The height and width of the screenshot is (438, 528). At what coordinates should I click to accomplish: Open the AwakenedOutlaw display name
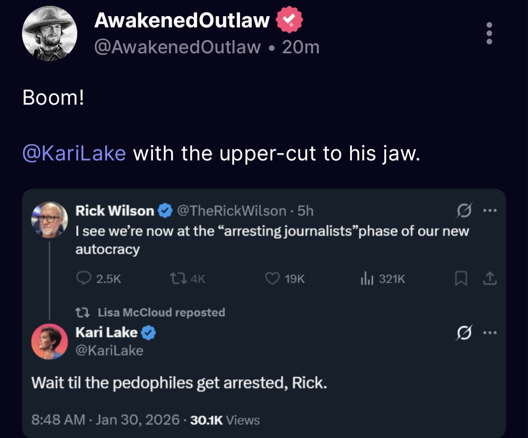(182, 20)
